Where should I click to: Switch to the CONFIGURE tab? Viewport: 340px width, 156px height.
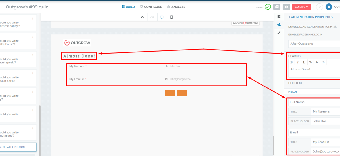point(151,7)
